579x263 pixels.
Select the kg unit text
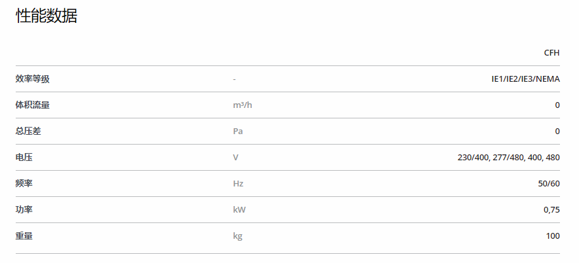click(237, 236)
